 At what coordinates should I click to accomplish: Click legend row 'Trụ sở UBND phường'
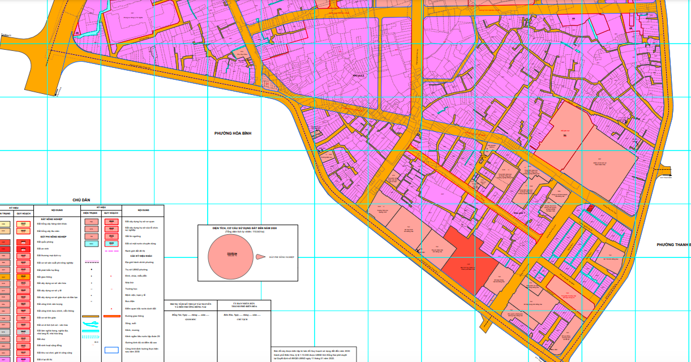[136, 269]
